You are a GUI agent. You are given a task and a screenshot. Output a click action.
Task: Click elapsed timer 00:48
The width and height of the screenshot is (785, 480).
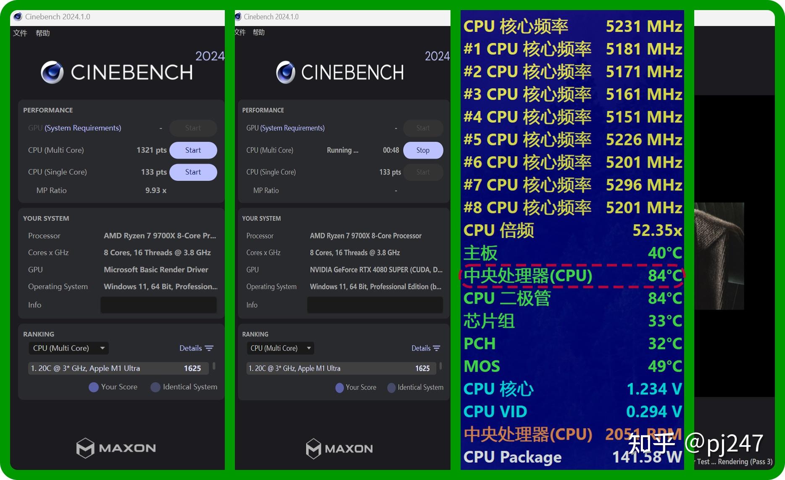click(x=391, y=150)
